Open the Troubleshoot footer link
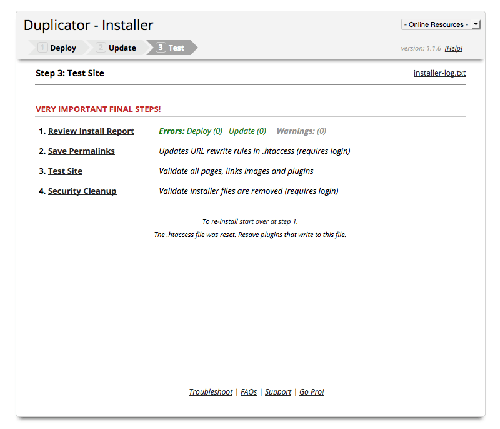500x429 pixels. tap(211, 391)
